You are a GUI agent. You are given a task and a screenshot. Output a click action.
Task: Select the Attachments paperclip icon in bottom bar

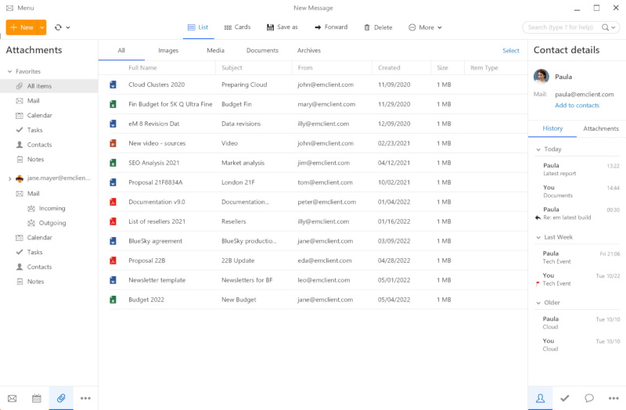click(61, 398)
